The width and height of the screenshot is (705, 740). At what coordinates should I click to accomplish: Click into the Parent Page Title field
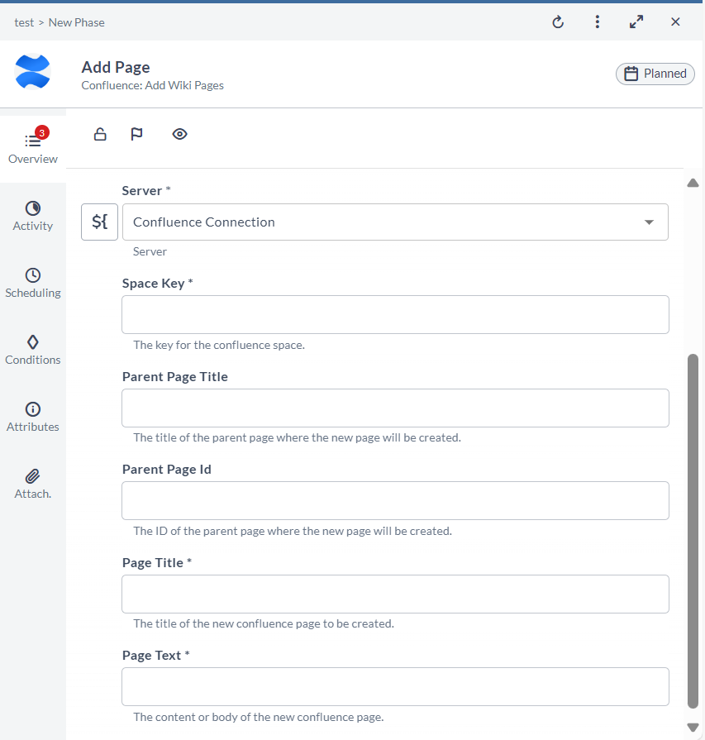395,408
